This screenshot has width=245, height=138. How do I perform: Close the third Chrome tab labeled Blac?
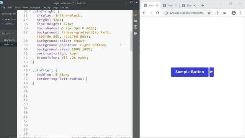(x=195, y=5)
